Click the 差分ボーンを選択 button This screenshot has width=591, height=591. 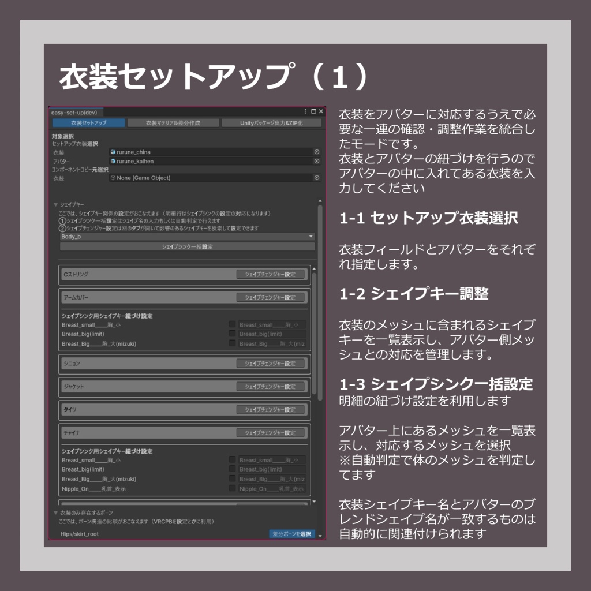click(x=291, y=534)
